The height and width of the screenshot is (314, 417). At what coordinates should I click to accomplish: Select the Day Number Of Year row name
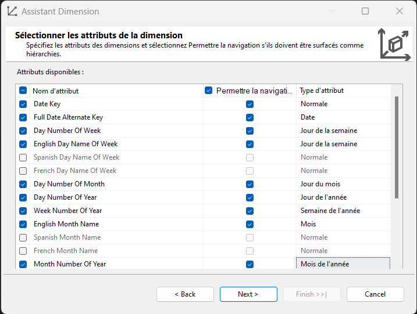65,197
